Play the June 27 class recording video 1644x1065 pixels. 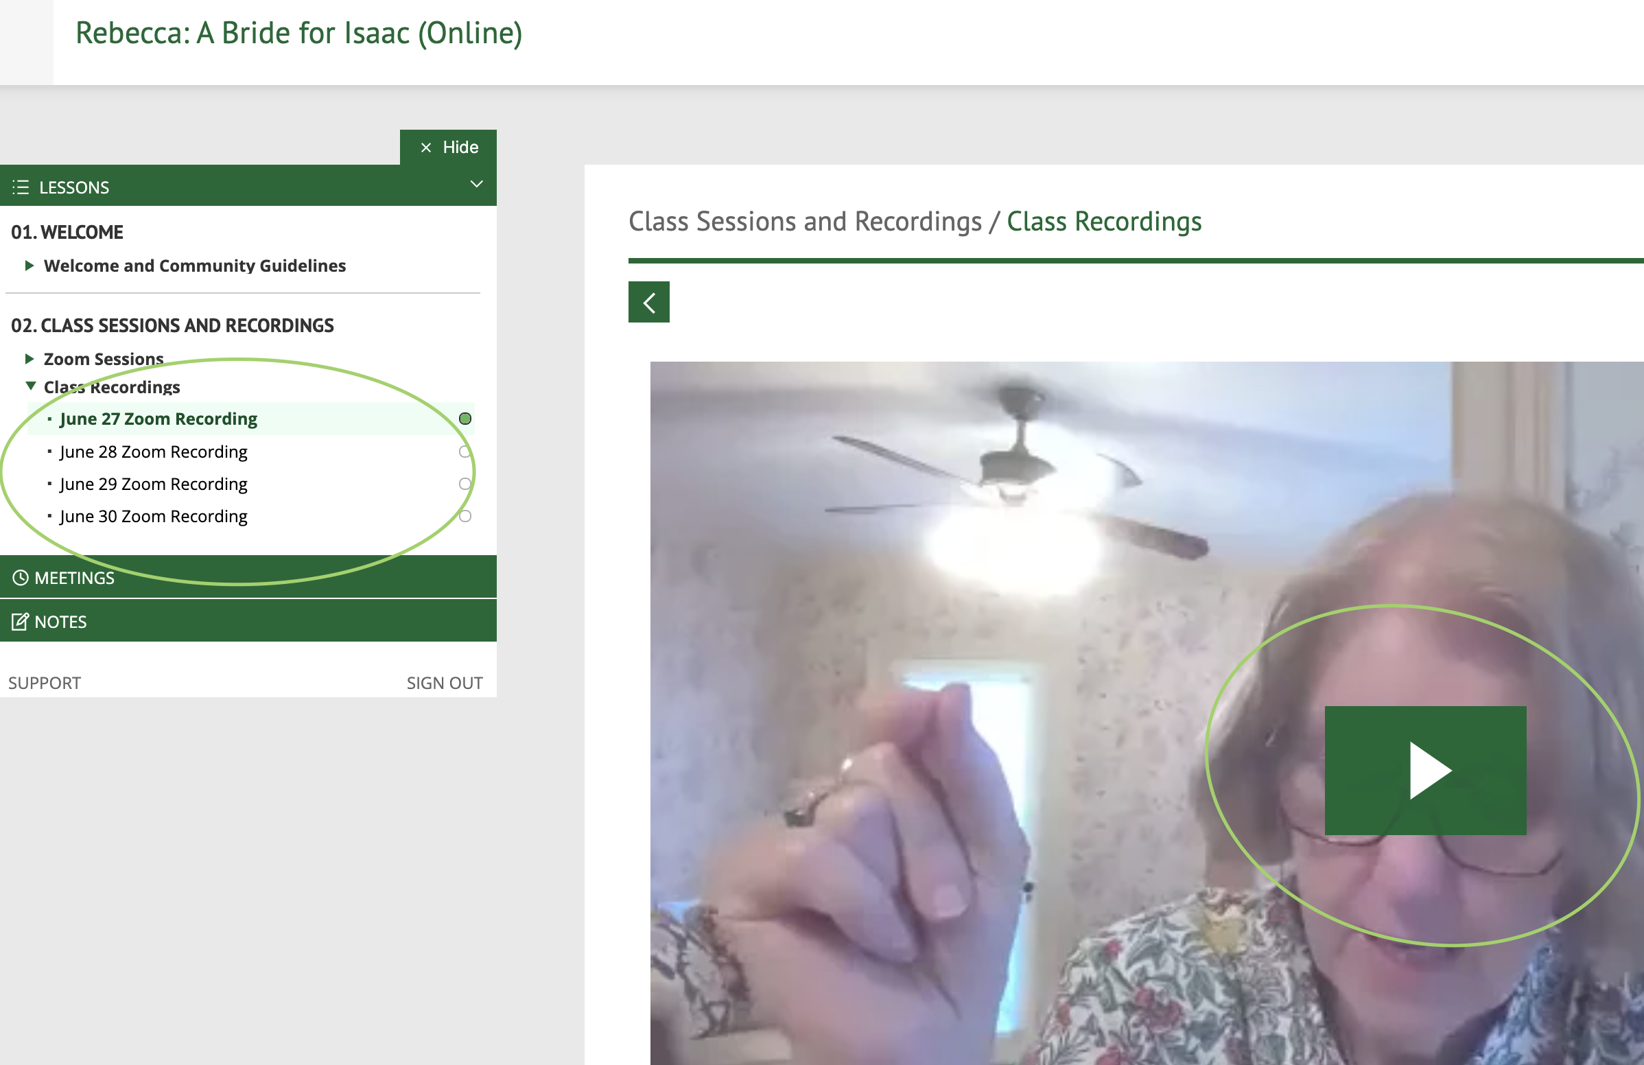coord(1425,770)
